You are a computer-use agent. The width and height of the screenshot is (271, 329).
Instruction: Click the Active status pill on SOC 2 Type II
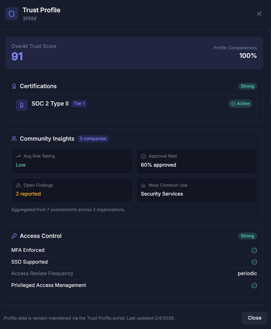coord(240,104)
